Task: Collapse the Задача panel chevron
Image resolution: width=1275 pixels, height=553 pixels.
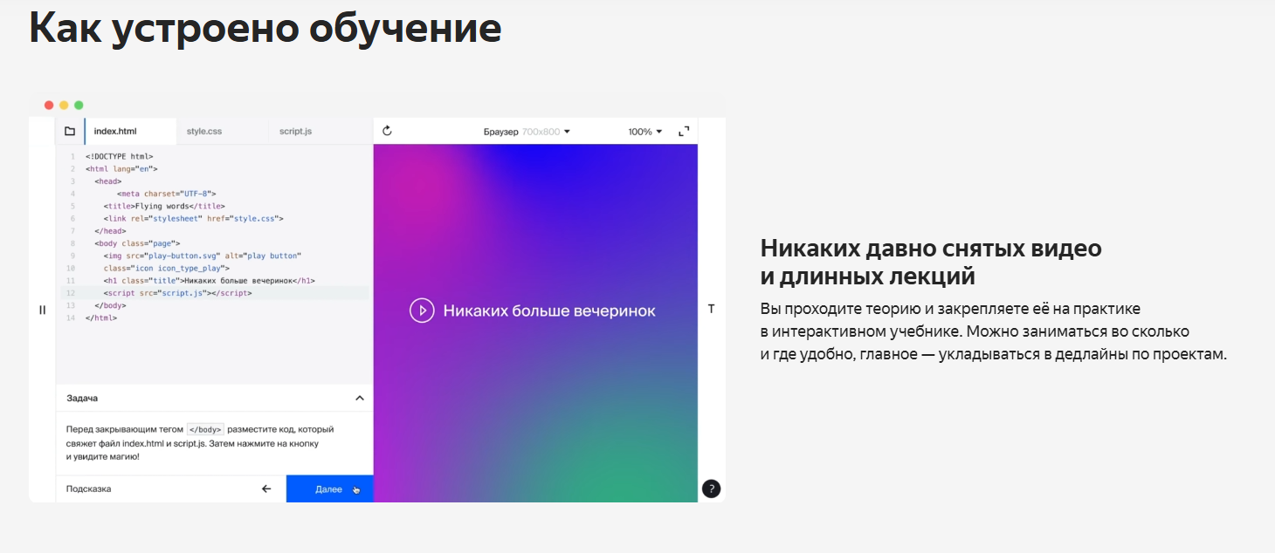Action: [x=360, y=398]
